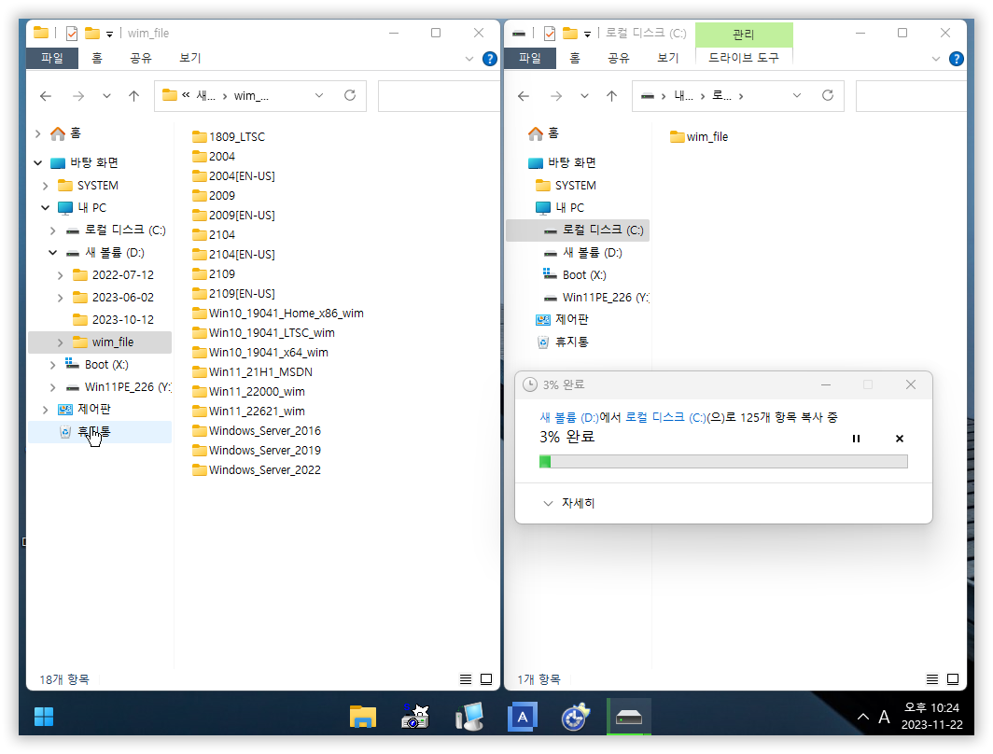Refresh the Local Disk C window
Screen dimensions: 993x754
tap(827, 95)
